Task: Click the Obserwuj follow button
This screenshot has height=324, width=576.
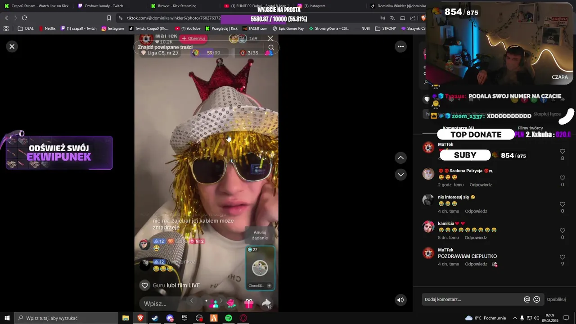Action: pos(193,38)
